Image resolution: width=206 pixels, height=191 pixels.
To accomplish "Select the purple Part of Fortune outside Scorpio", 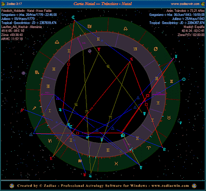I will point(23,73).
